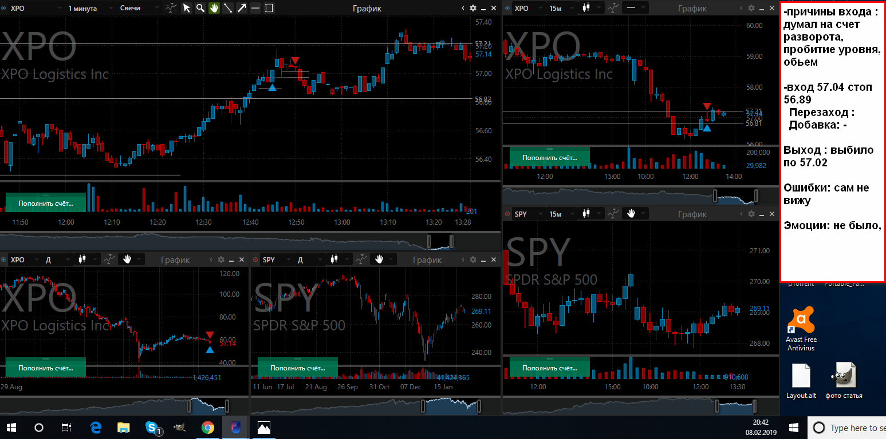The image size is (886, 439).
Task: Click left handle of daily SPY range slider
Action: coord(423,406)
